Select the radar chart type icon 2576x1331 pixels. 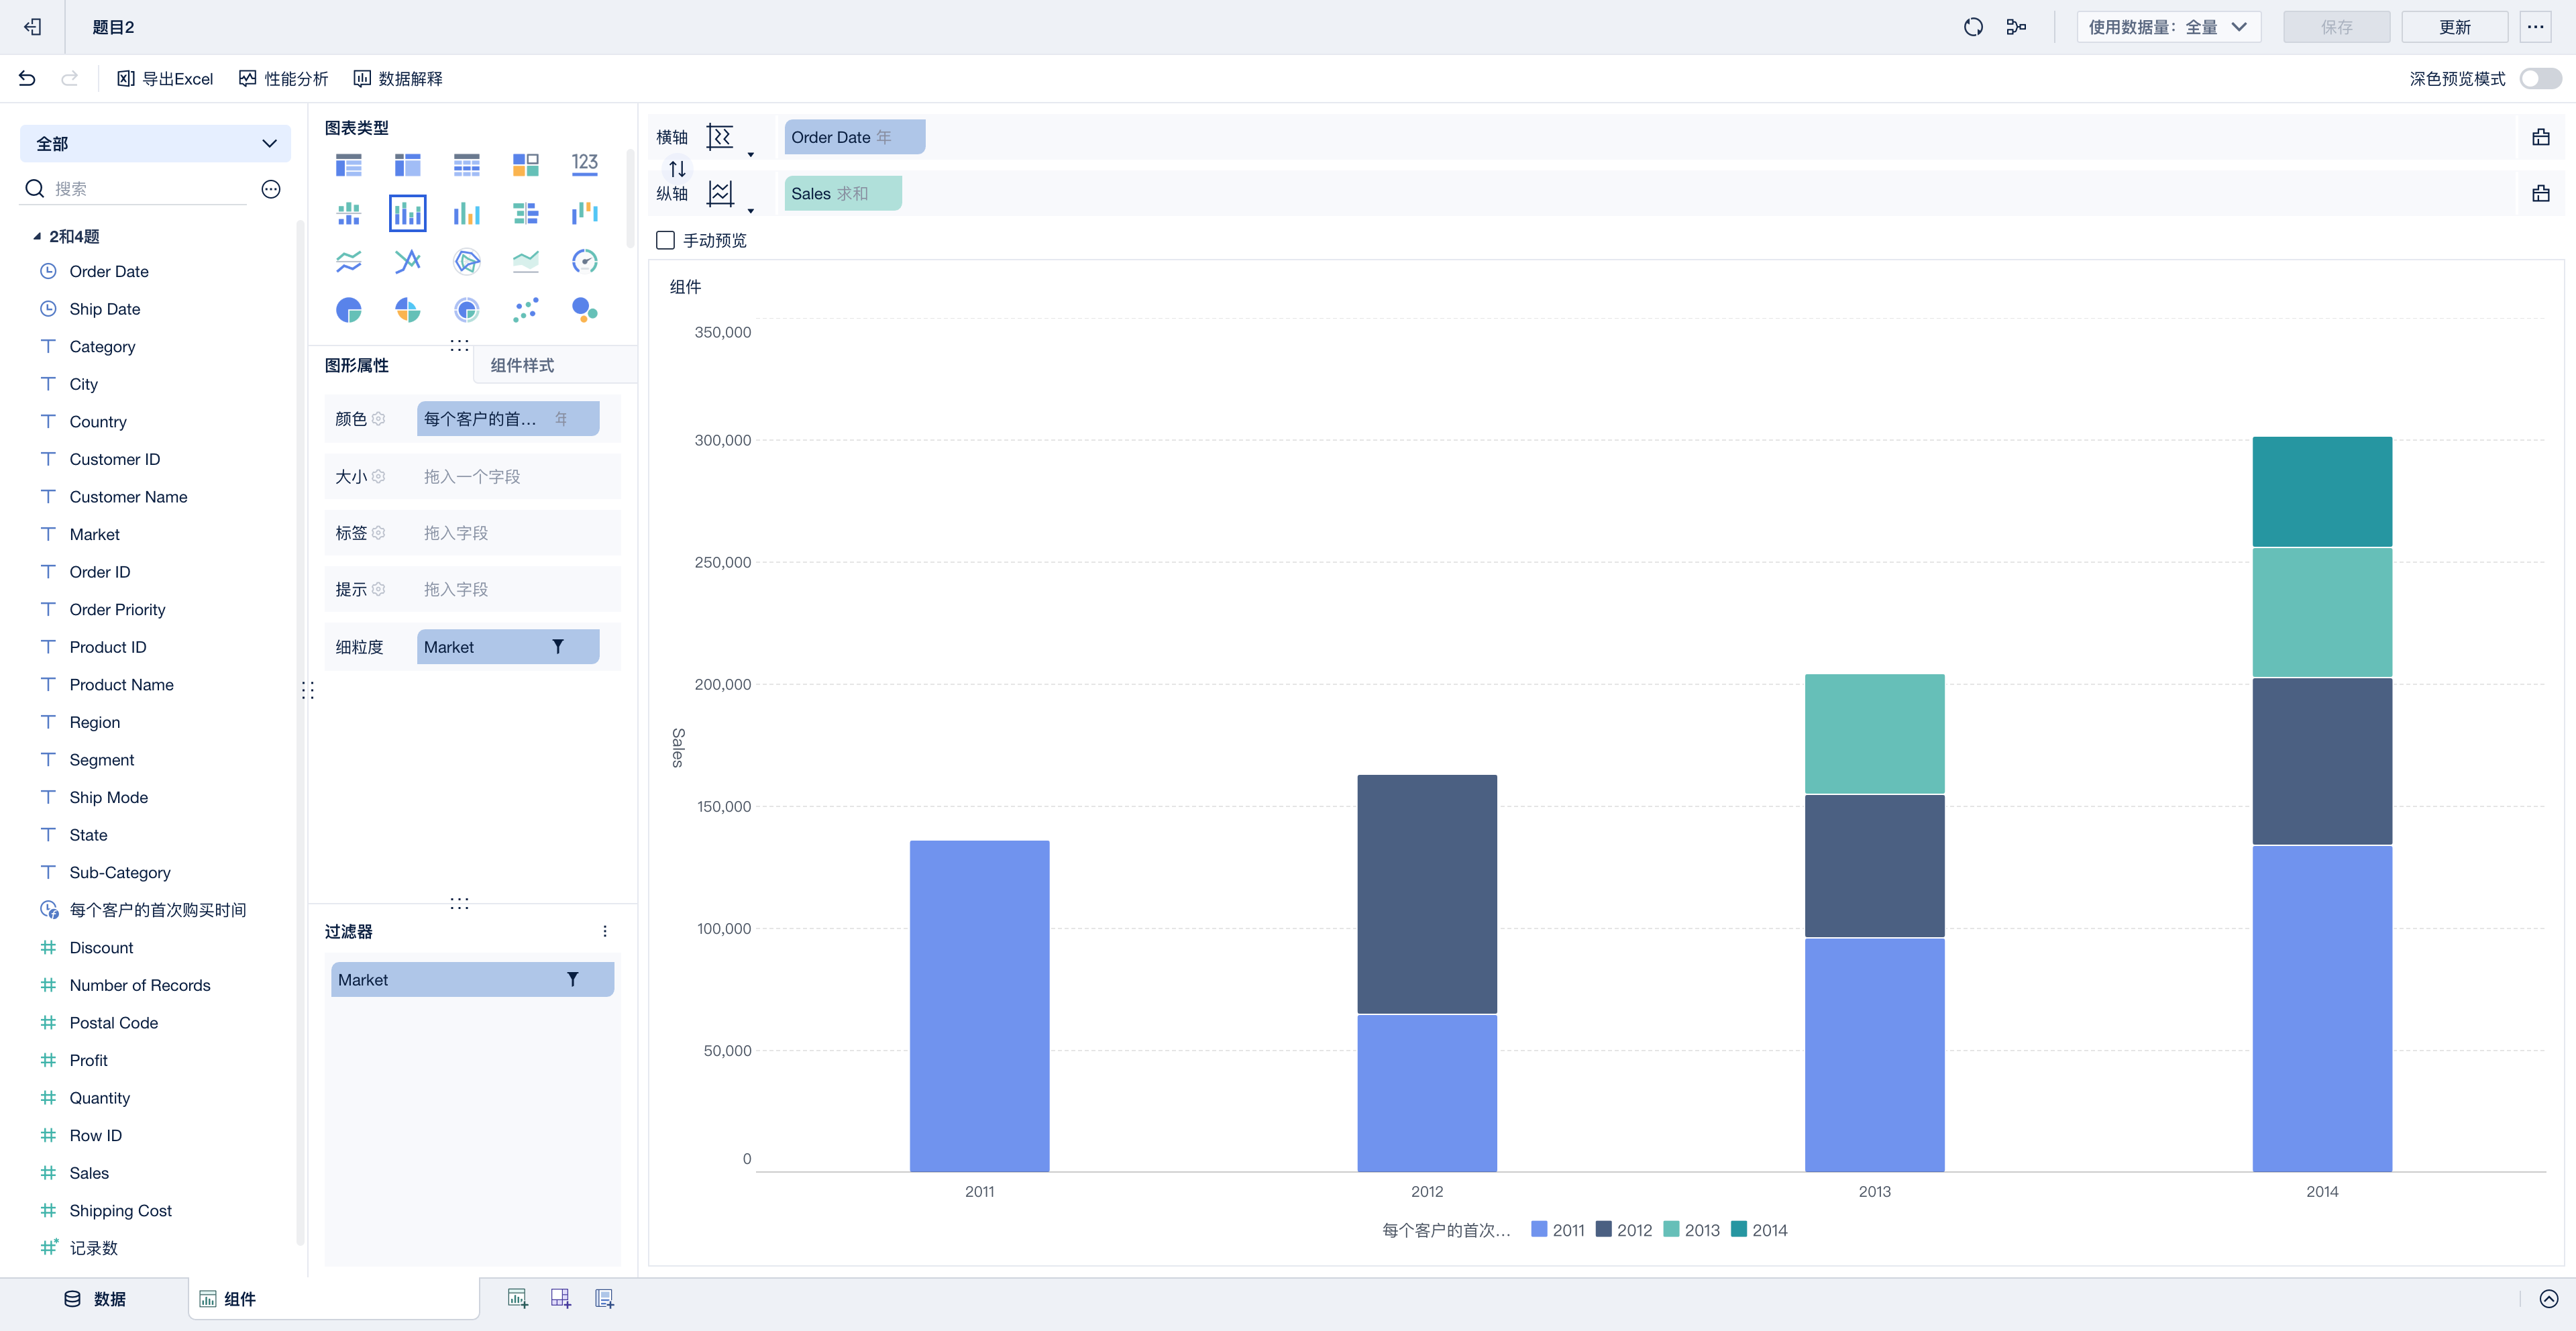[x=466, y=261]
